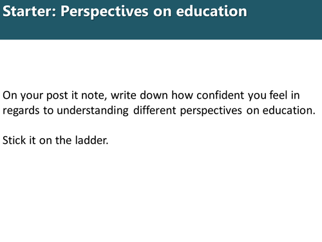Image resolution: width=322 pixels, height=242 pixels.
Task: Click the word "how" before "confident"
Action: (x=182, y=95)
